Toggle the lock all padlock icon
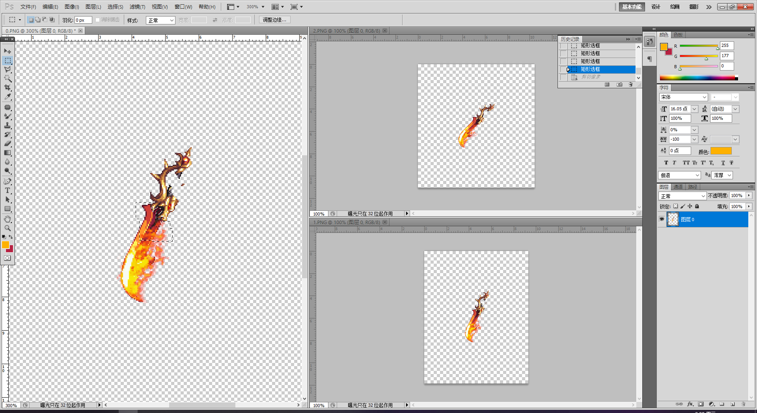Screen dimensions: 757x413 click(x=697, y=206)
